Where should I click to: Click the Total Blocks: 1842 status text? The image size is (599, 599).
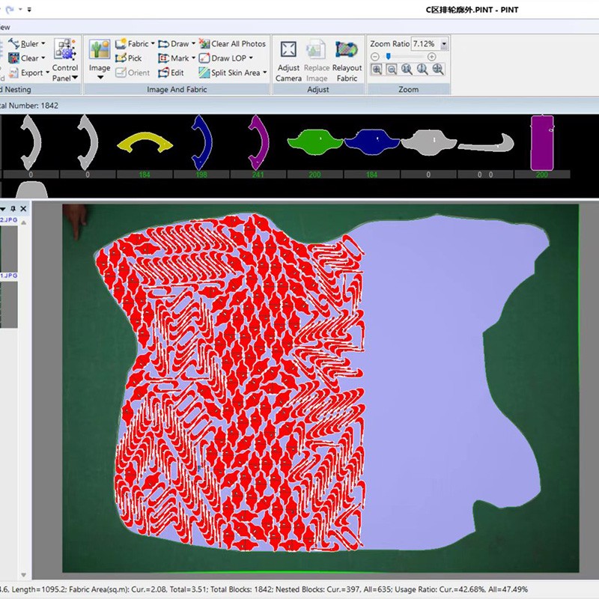(240, 589)
